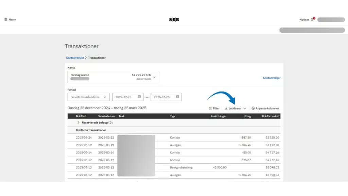Click balance 55 098,03
Image resolution: width=348 pixels, height=196 pixels.
pyautogui.click(x=272, y=167)
